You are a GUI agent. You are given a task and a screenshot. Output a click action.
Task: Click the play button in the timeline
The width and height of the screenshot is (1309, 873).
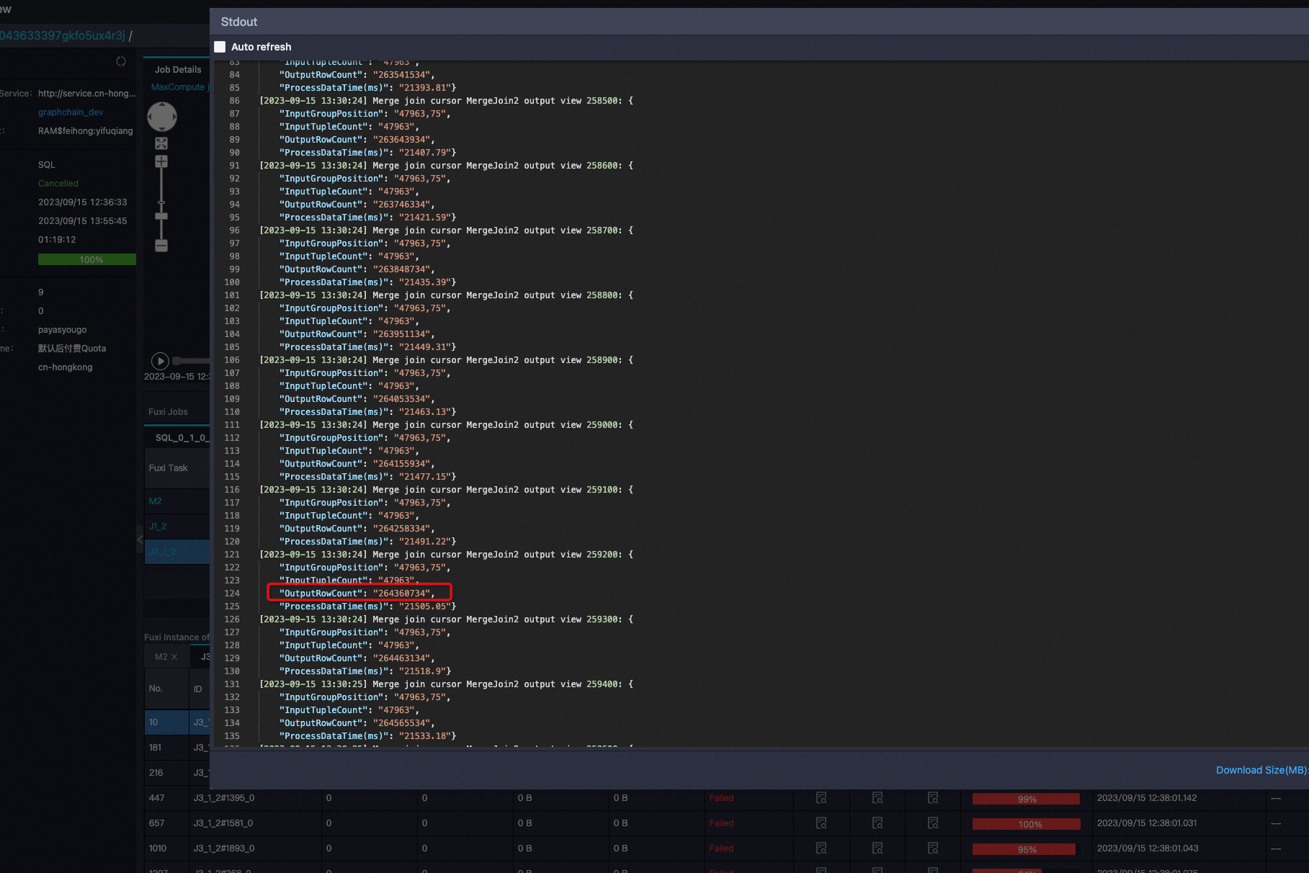click(160, 361)
